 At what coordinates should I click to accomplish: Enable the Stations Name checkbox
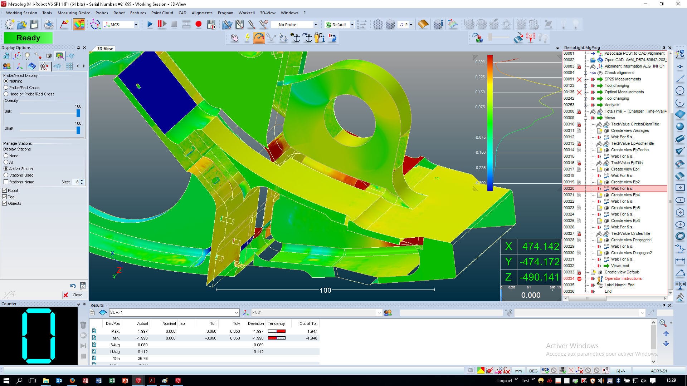(x=6, y=182)
